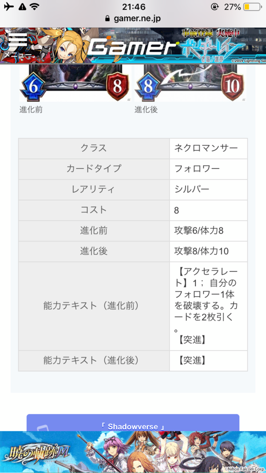Tap the メニュー label under hamburger

point(17,55)
